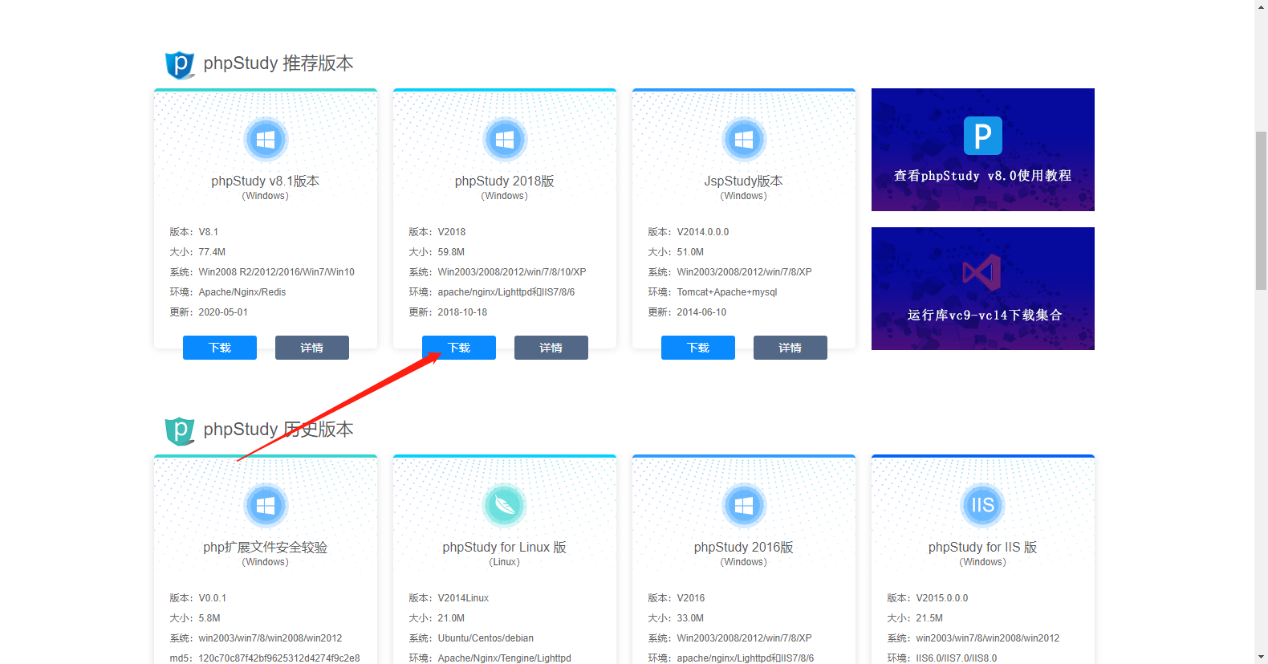Image resolution: width=1268 pixels, height=664 pixels.
Task: Click the 版本: V2014Linux text
Action: point(449,598)
